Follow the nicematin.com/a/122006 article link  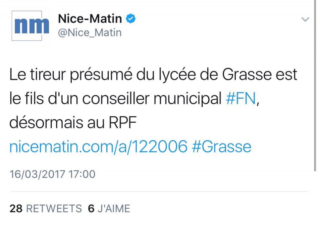click(98, 147)
